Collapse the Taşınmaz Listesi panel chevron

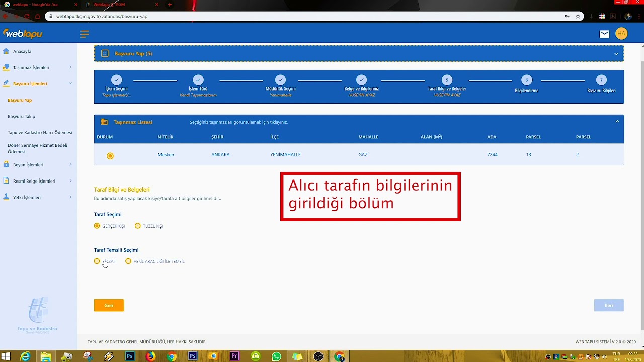point(617,121)
